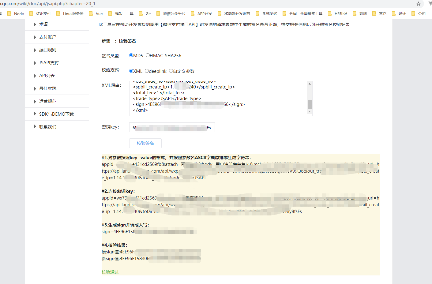Image resolution: width=432 pixels, height=284 pixels.
Task: Bookmark this page with the star icon
Action: pyautogui.click(x=419, y=4)
